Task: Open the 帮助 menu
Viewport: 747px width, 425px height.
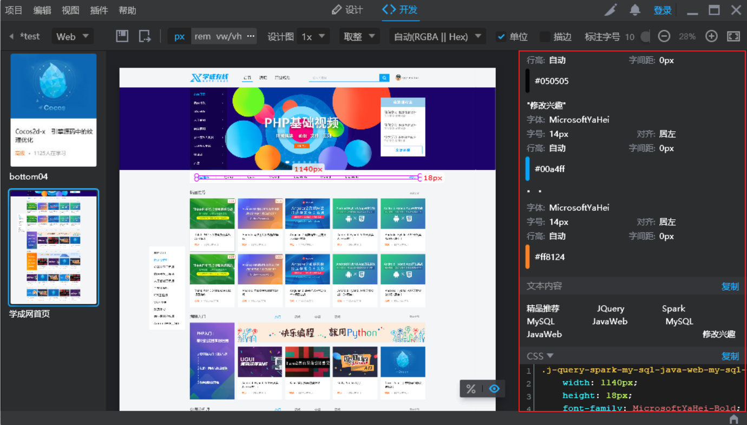Action: point(127,10)
